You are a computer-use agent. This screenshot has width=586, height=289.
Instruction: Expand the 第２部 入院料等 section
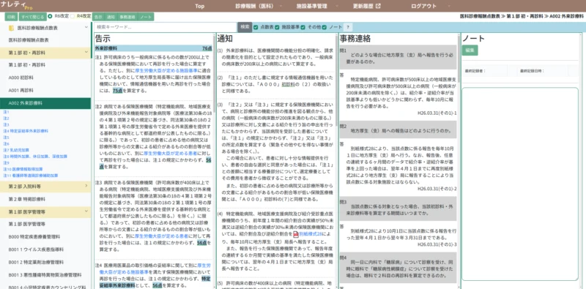[x=45, y=186]
